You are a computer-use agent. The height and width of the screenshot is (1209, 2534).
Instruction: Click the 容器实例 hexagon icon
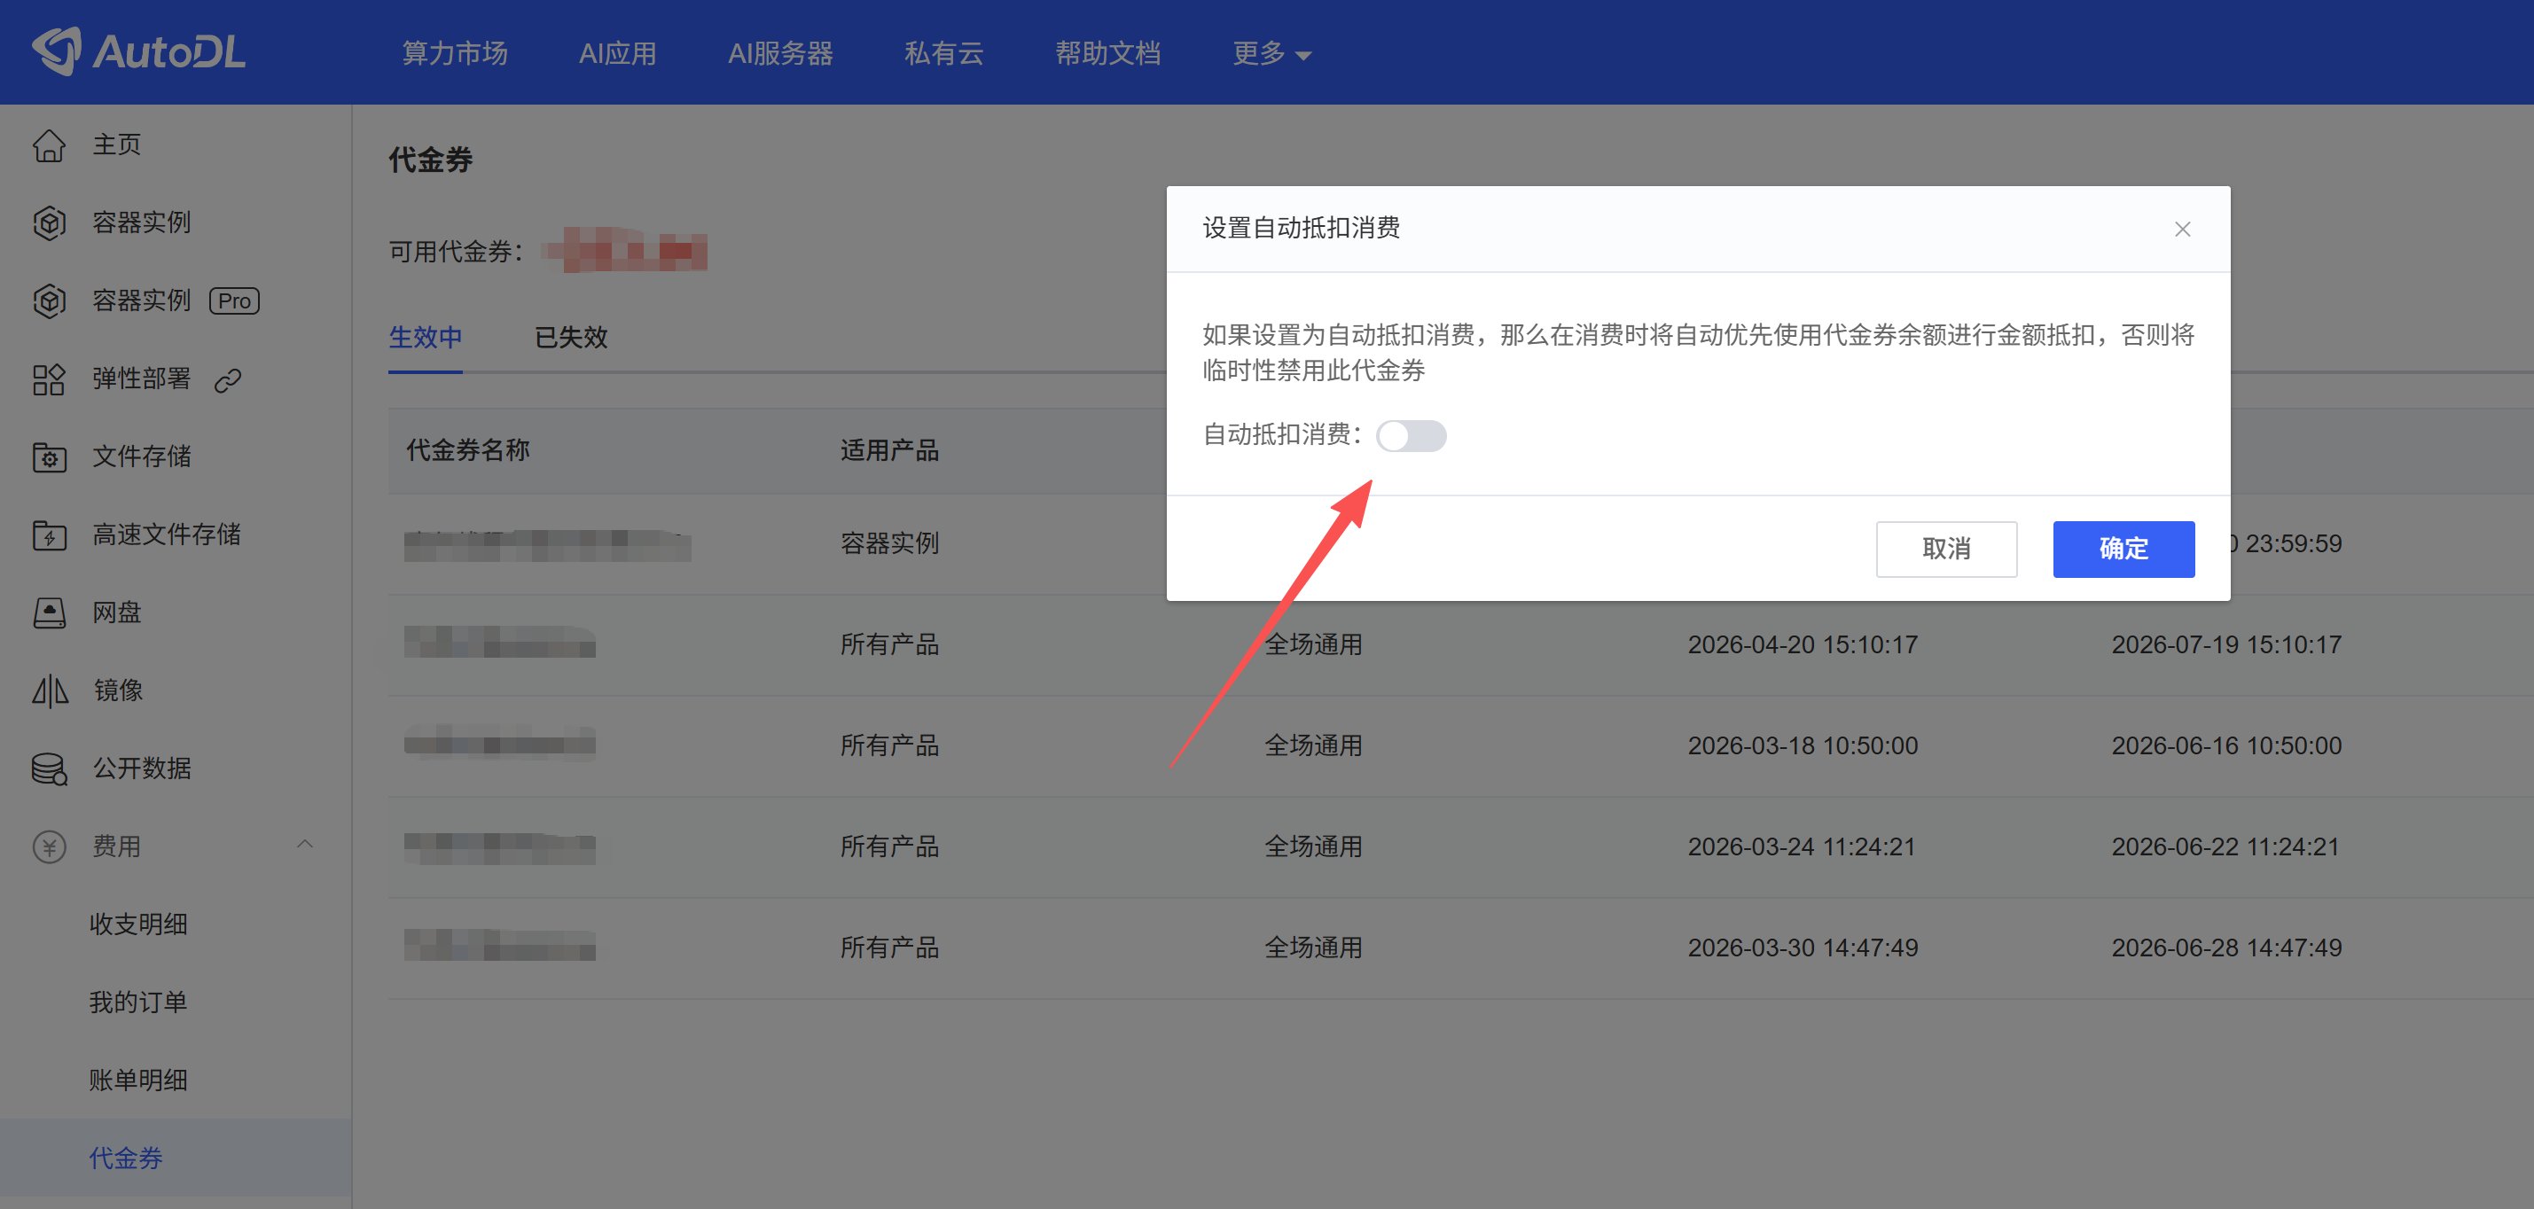click(x=49, y=222)
